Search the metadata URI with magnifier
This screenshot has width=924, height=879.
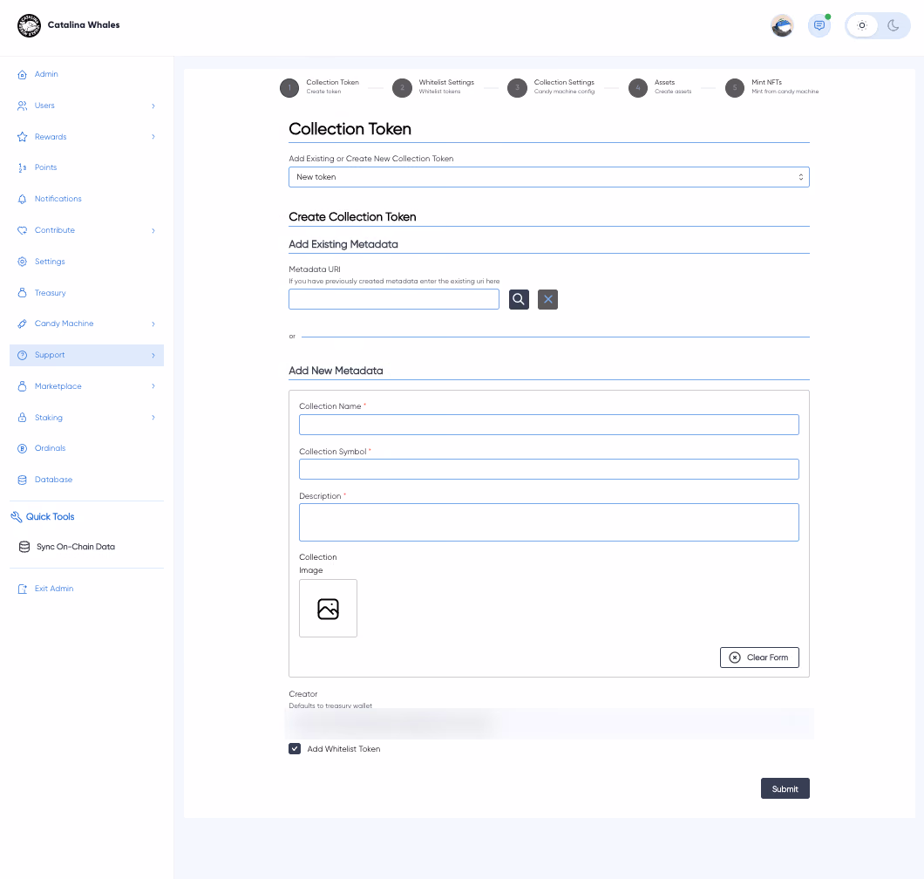pos(519,299)
